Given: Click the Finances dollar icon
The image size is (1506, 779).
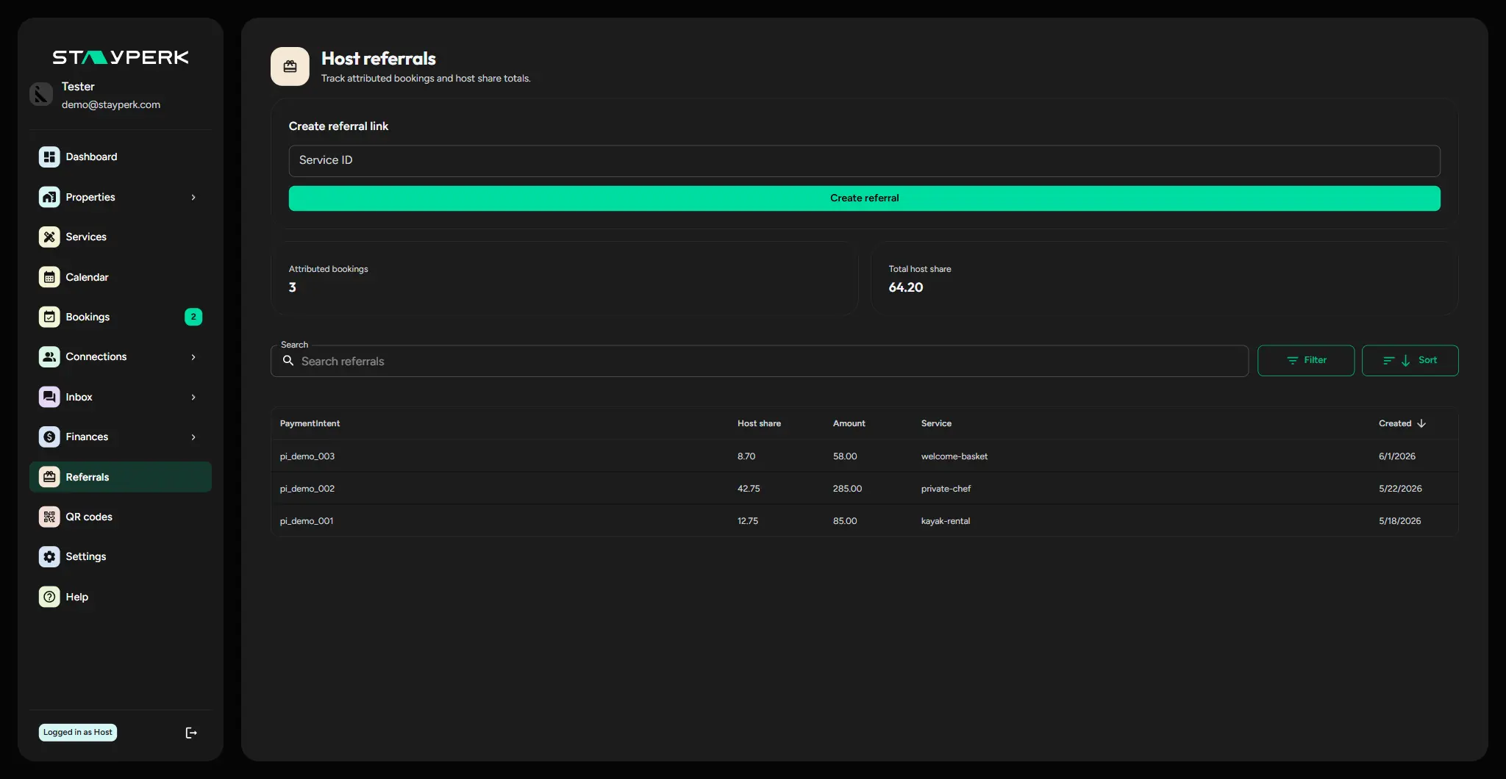Looking at the screenshot, I should [49, 437].
